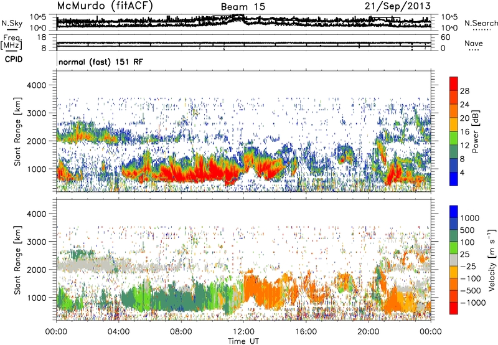Click the 'N.Search' legend label
Viewport: 498px width, 345px height.
[x=481, y=23]
